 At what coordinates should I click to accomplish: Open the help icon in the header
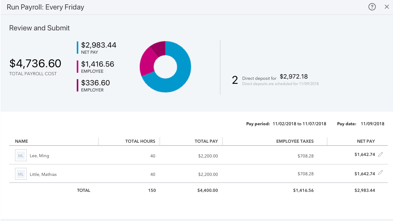click(372, 6)
